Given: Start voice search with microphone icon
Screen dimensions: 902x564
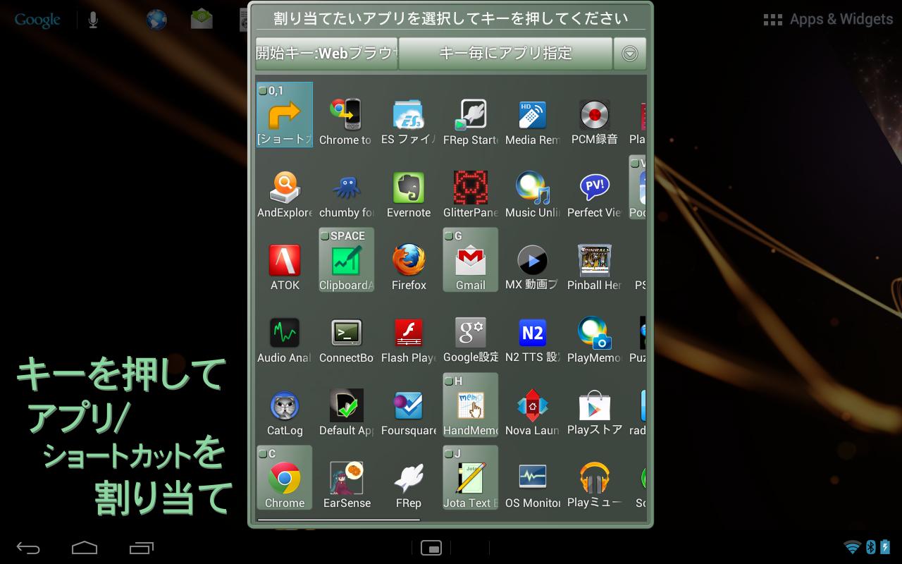Looking at the screenshot, I should pos(93,20).
